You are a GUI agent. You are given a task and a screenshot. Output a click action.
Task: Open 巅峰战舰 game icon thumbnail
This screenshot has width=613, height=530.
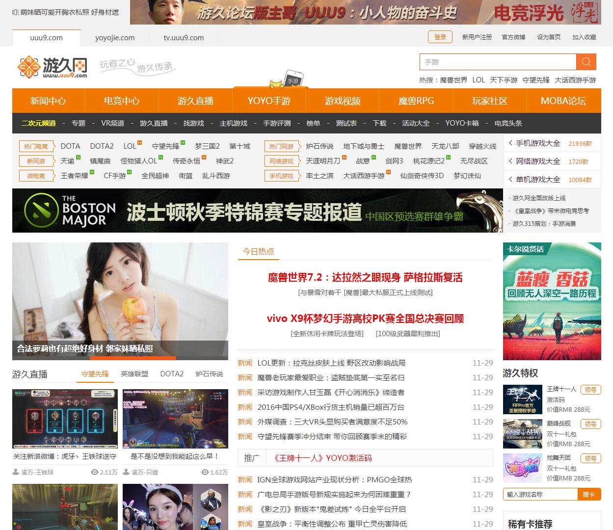(x=523, y=434)
